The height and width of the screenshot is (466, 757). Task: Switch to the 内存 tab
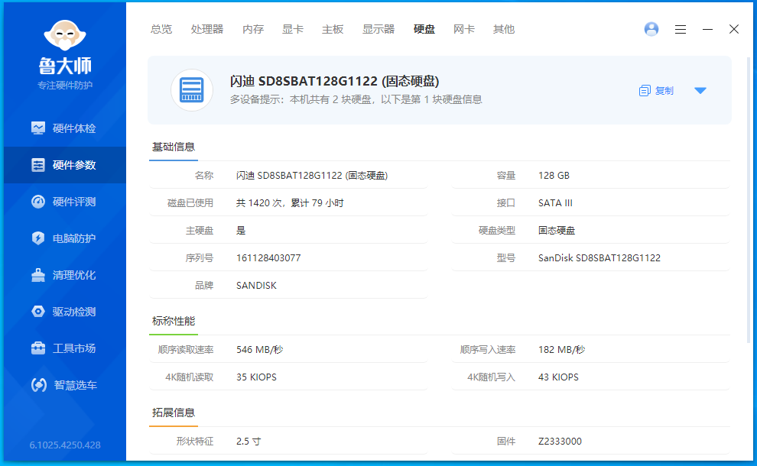[x=253, y=30]
